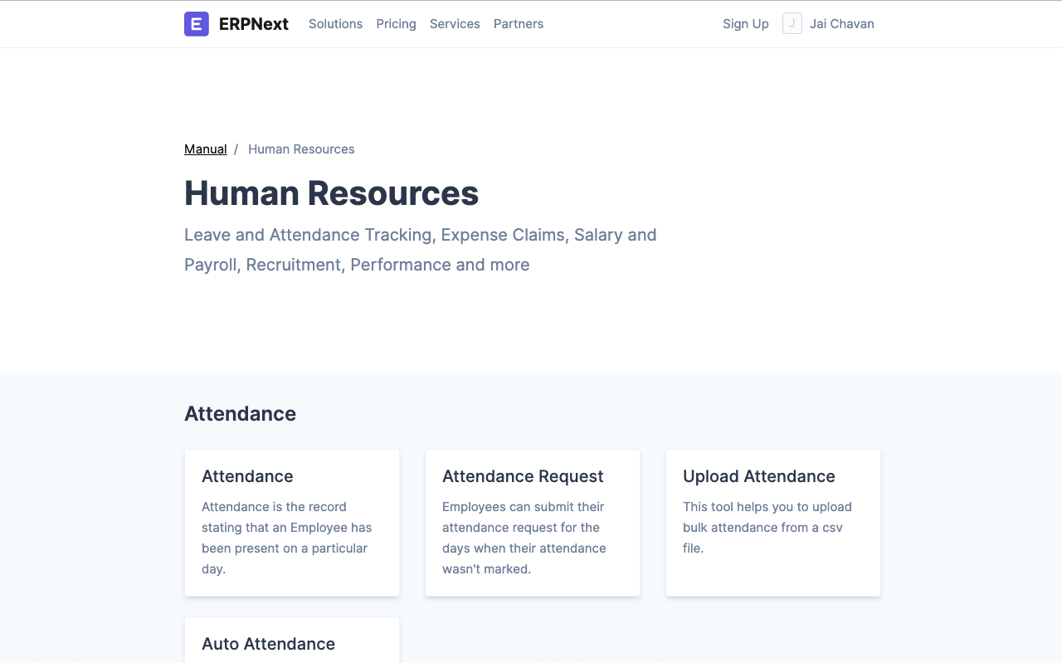The image size is (1062, 663).
Task: Select the ERPNext wordmark text
Action: click(x=254, y=24)
